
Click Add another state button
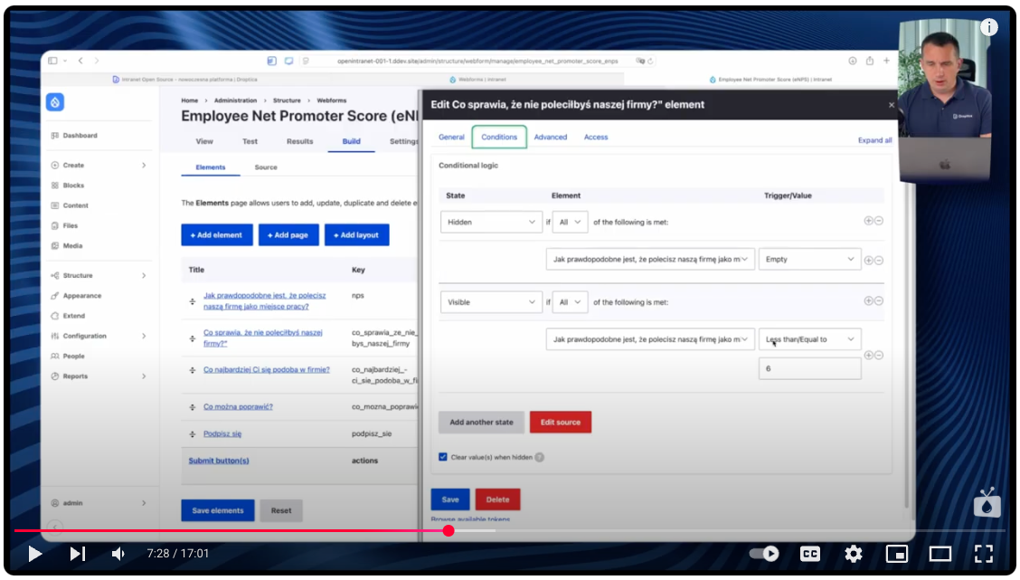pyautogui.click(x=481, y=423)
